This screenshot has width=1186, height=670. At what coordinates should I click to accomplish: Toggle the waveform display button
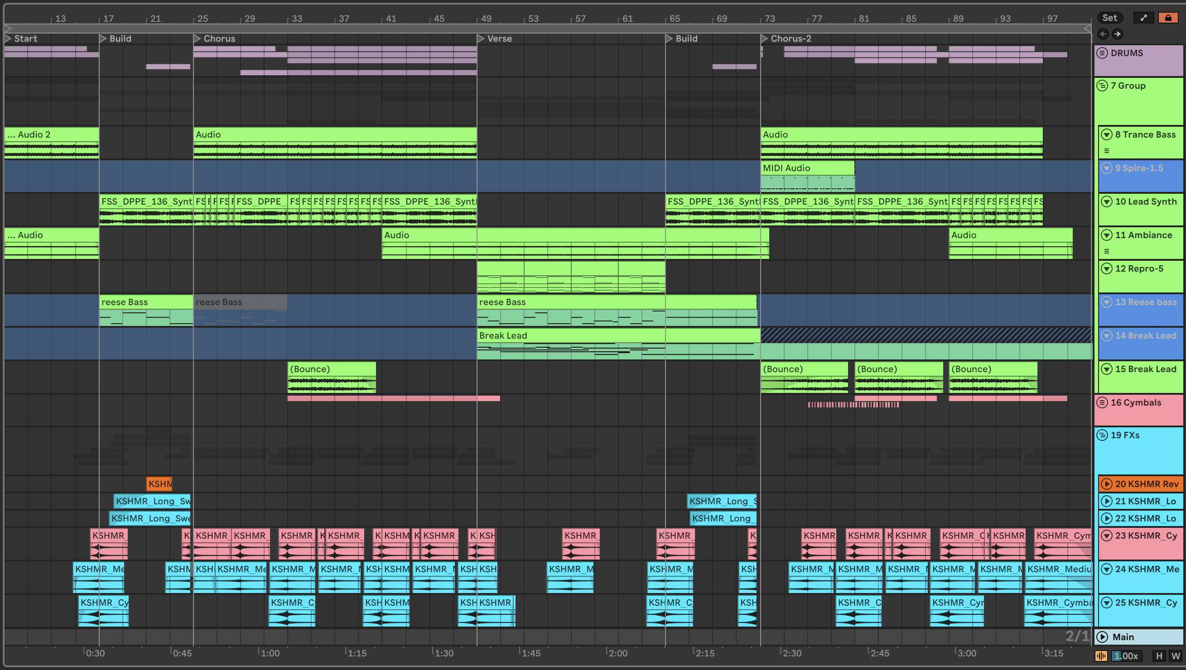1101,656
